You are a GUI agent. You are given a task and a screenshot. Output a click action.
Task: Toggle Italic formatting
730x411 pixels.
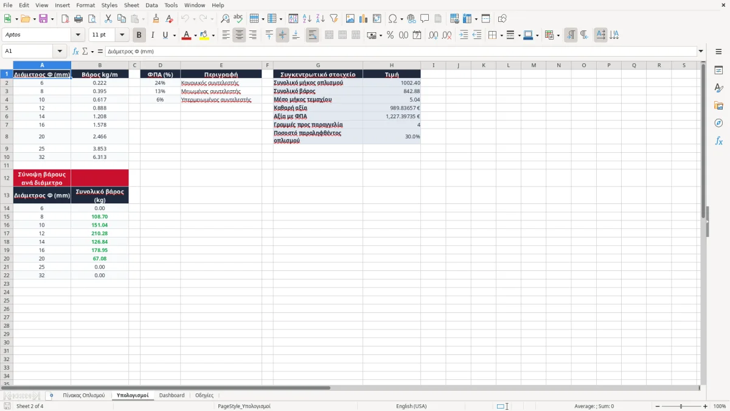point(153,35)
